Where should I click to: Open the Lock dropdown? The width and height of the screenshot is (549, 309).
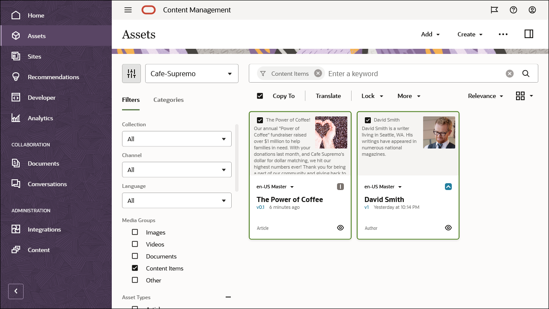(x=372, y=96)
